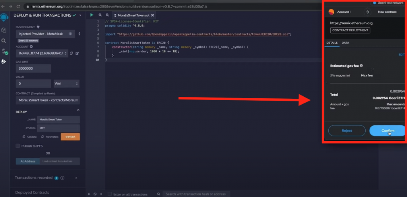Click the transaction hash or address search field
This screenshot has width=407, height=197.
[196, 194]
